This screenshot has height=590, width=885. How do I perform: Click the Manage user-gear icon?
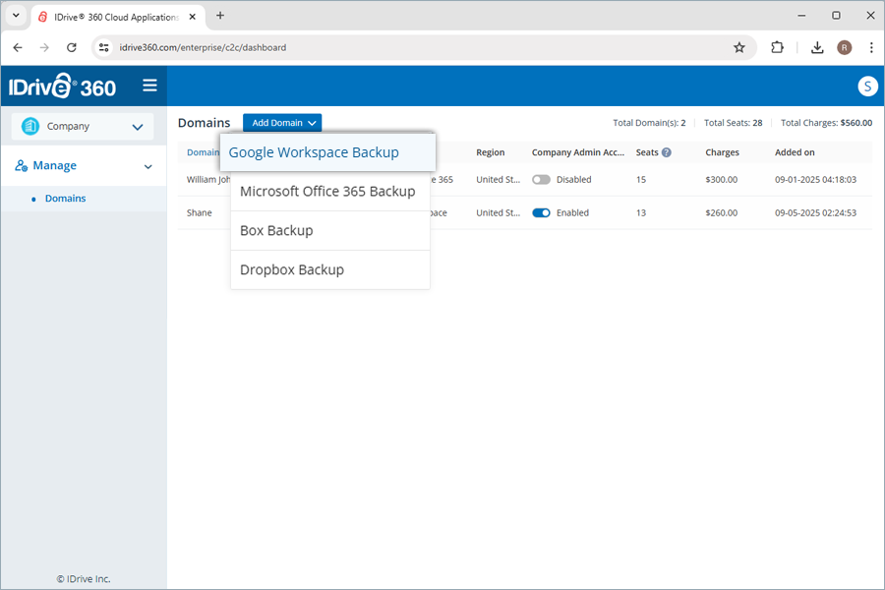coord(22,165)
